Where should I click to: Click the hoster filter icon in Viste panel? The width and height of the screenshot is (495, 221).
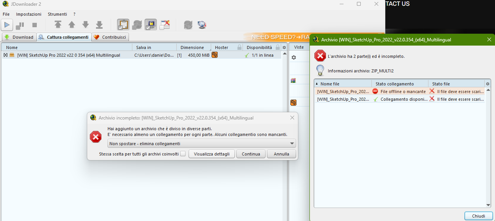coord(293,103)
